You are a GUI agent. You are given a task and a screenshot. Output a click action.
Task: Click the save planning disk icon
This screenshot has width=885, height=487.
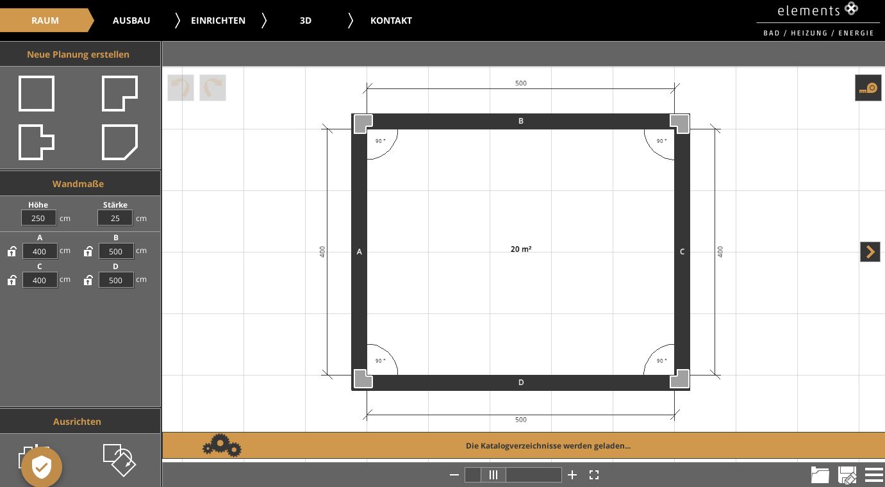[x=847, y=475]
